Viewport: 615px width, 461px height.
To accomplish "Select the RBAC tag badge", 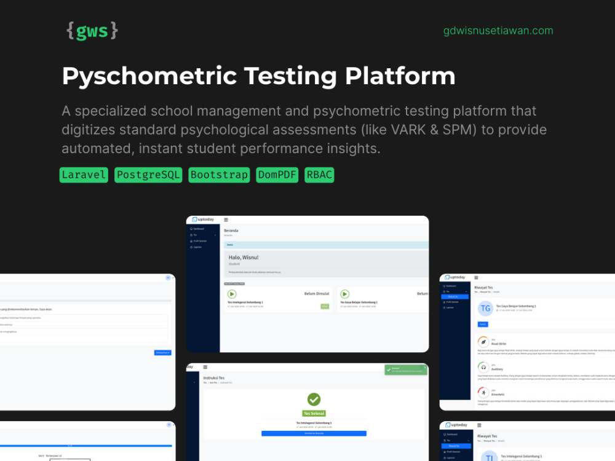I will tap(319, 175).
